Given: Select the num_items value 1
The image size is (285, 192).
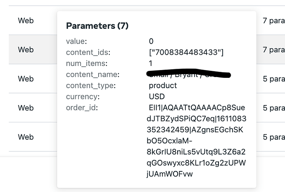Looking at the screenshot, I should coord(151,63).
